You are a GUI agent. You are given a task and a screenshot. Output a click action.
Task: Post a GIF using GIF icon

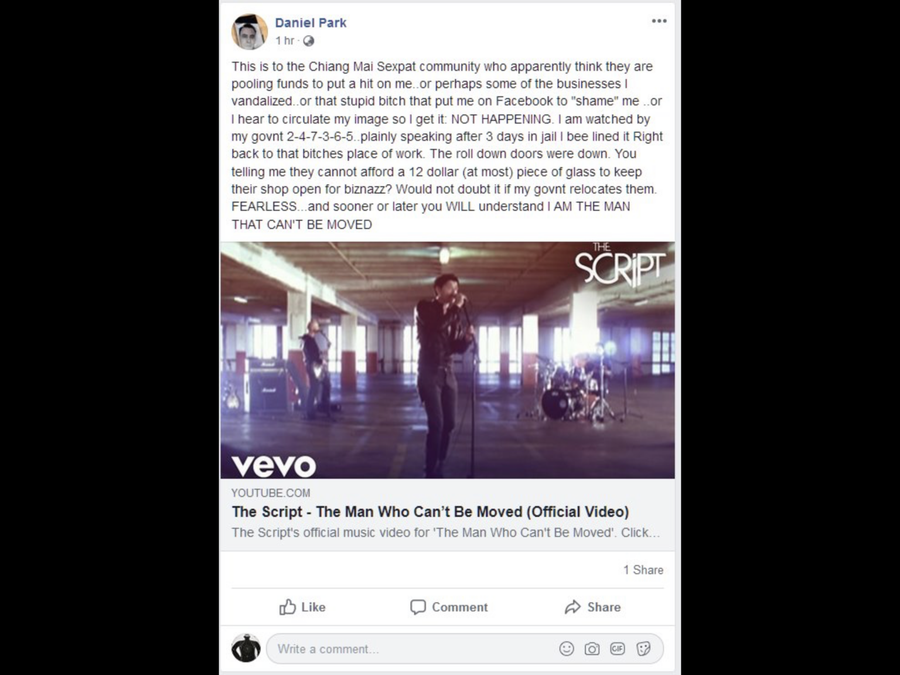coord(618,649)
